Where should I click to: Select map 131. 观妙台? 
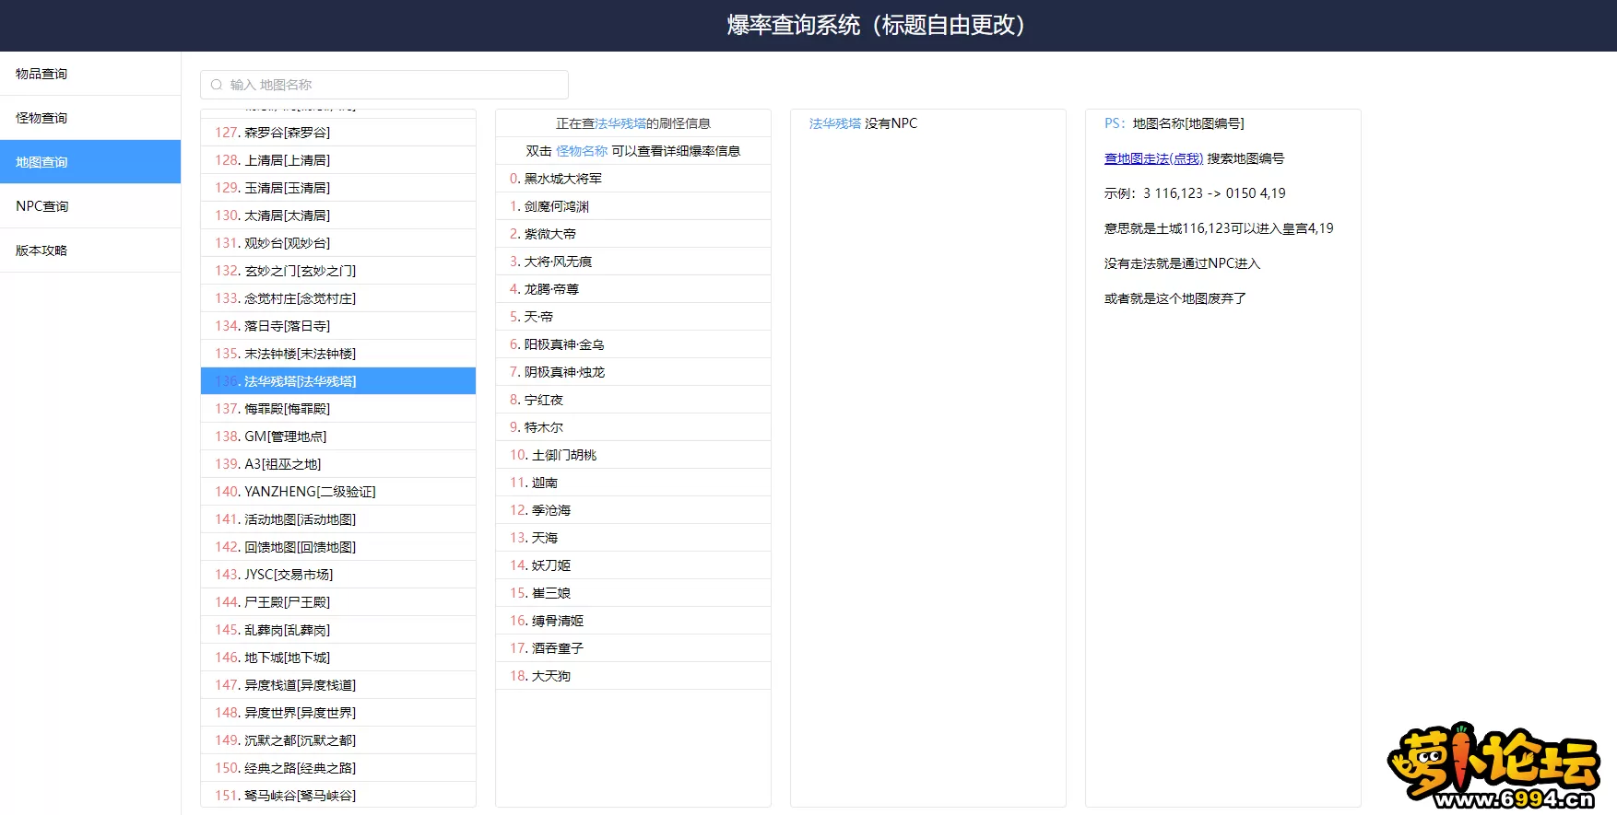tap(338, 243)
